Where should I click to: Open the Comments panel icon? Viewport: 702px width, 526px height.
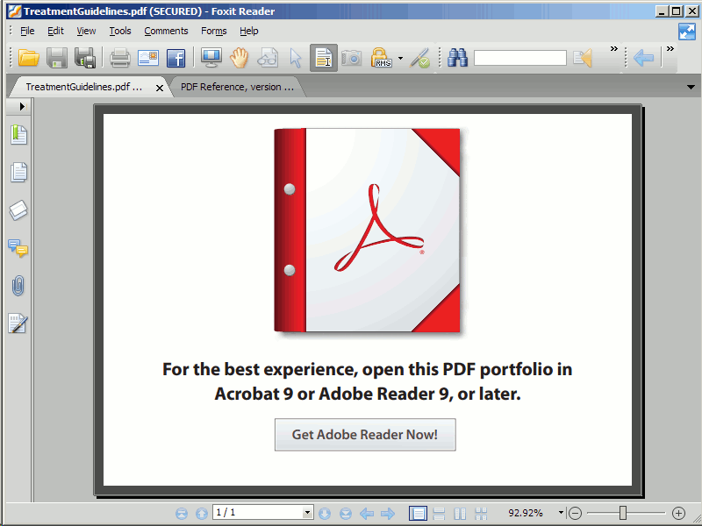[x=18, y=248]
